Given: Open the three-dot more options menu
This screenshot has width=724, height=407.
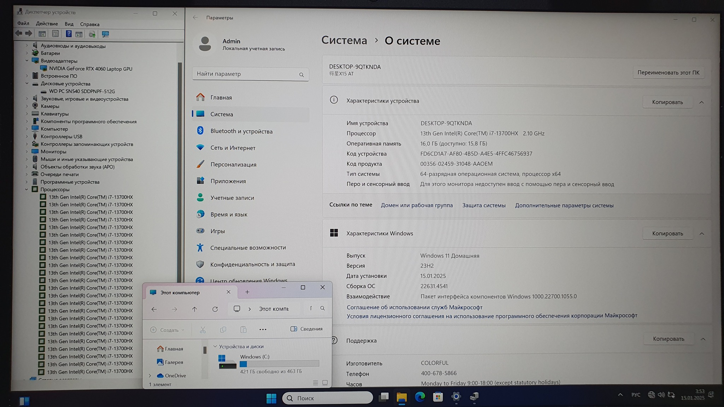Looking at the screenshot, I should click(263, 329).
